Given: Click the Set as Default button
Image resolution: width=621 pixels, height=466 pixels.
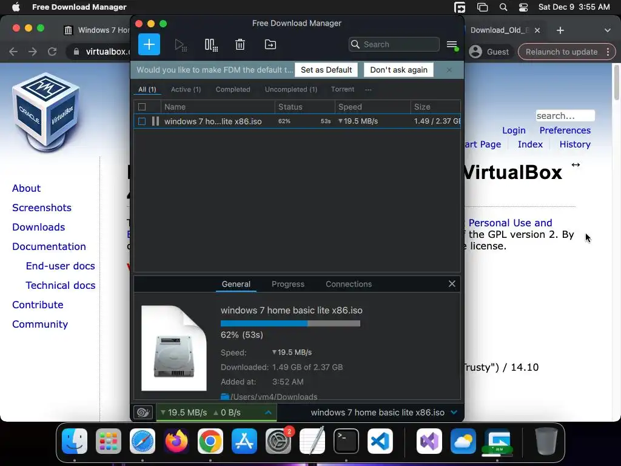Looking at the screenshot, I should coord(326,70).
